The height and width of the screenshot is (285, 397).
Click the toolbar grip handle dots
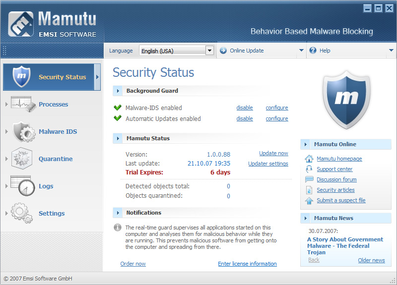point(4,51)
